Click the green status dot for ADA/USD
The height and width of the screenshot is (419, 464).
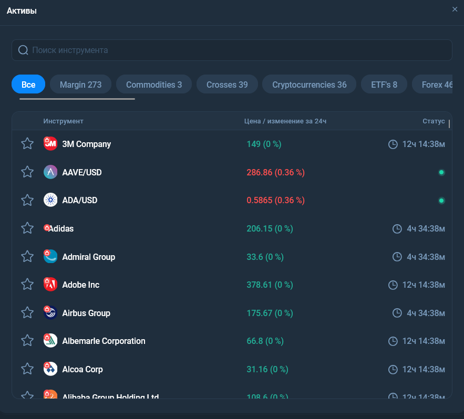(441, 201)
